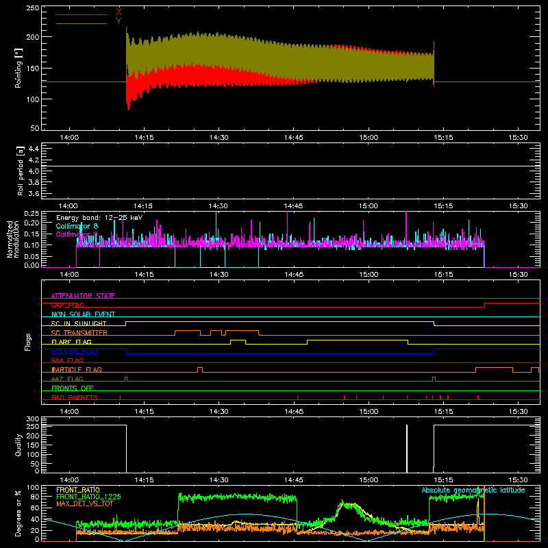Click the 0.25 tick on modulation axis
Viewport: 548px width, 548px height.
click(x=32, y=213)
